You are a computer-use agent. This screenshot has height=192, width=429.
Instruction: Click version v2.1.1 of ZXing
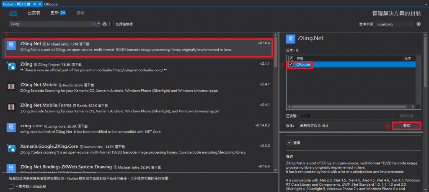point(265,63)
